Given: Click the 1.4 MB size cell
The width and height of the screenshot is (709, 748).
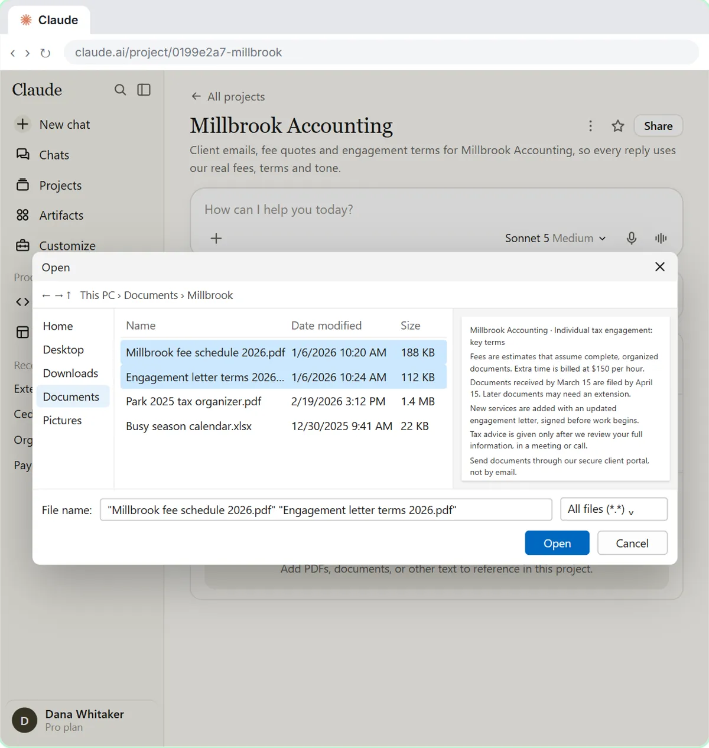Looking at the screenshot, I should [x=418, y=402].
